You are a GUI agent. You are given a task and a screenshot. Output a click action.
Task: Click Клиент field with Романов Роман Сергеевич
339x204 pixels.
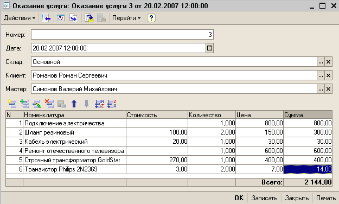174,75
